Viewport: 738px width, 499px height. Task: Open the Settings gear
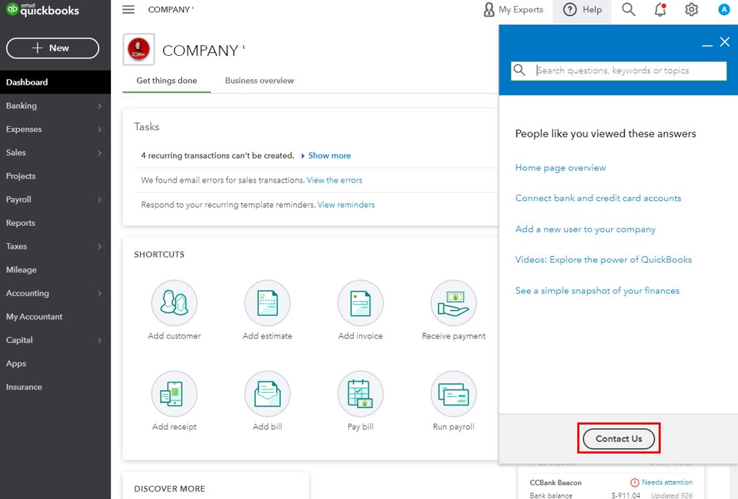[691, 10]
